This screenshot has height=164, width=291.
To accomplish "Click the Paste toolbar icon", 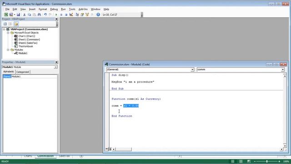I will pyautogui.click(x=34, y=15).
